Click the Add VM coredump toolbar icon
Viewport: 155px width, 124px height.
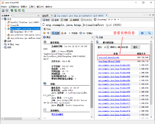pyautogui.click(x=20, y=10)
